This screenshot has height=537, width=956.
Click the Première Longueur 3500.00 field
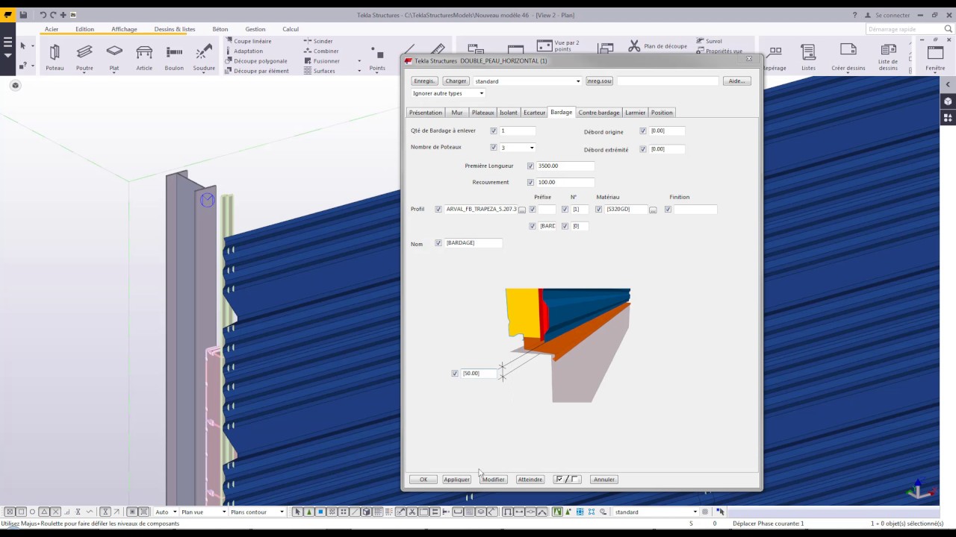pos(565,166)
